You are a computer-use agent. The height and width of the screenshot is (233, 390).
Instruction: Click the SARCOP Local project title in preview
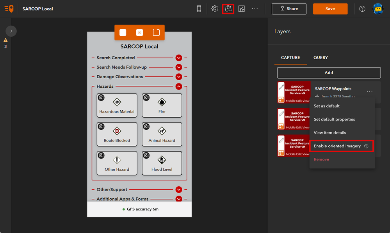pos(139,46)
